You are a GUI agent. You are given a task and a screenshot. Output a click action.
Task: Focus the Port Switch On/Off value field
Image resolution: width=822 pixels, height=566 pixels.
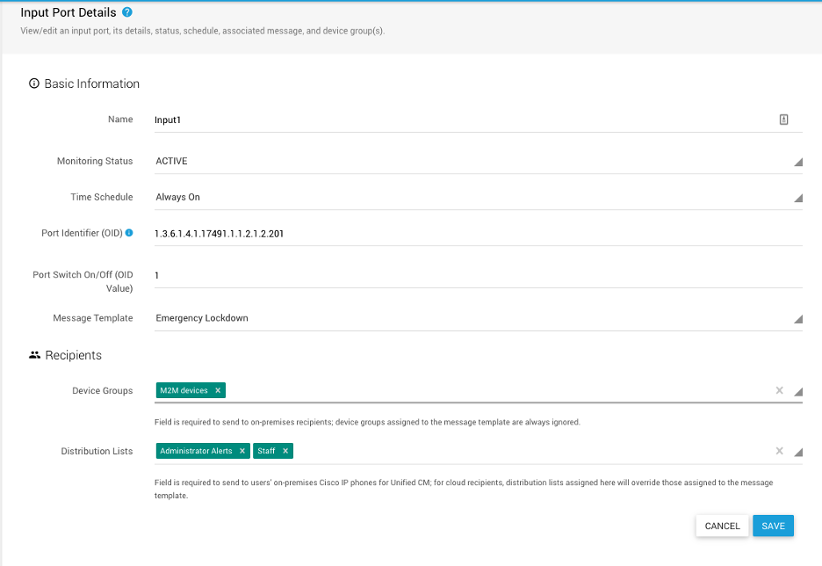[474, 275]
